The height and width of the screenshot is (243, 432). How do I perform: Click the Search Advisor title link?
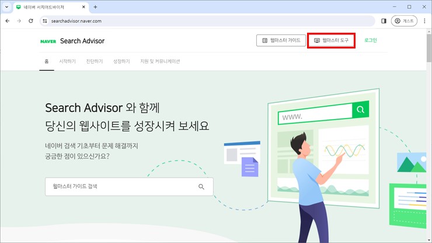(82, 41)
